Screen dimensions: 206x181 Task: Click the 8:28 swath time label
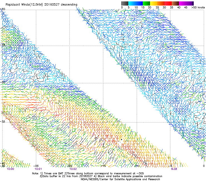174,169
